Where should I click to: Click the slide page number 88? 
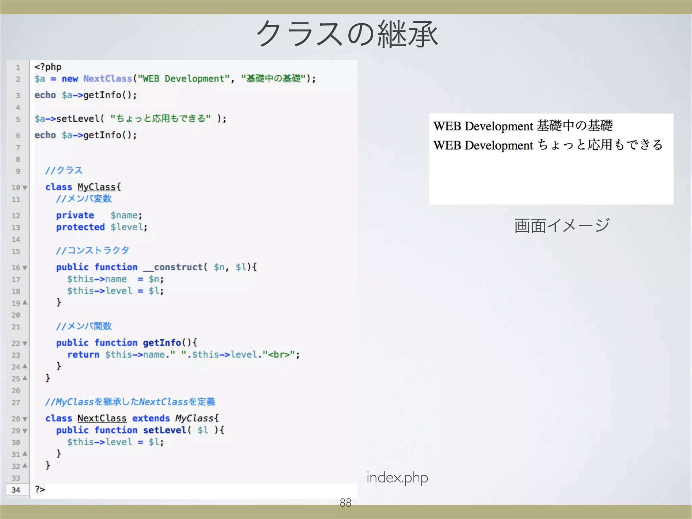coord(346,503)
